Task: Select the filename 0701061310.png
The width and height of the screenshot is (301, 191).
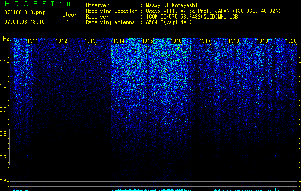Action: coord(24,13)
